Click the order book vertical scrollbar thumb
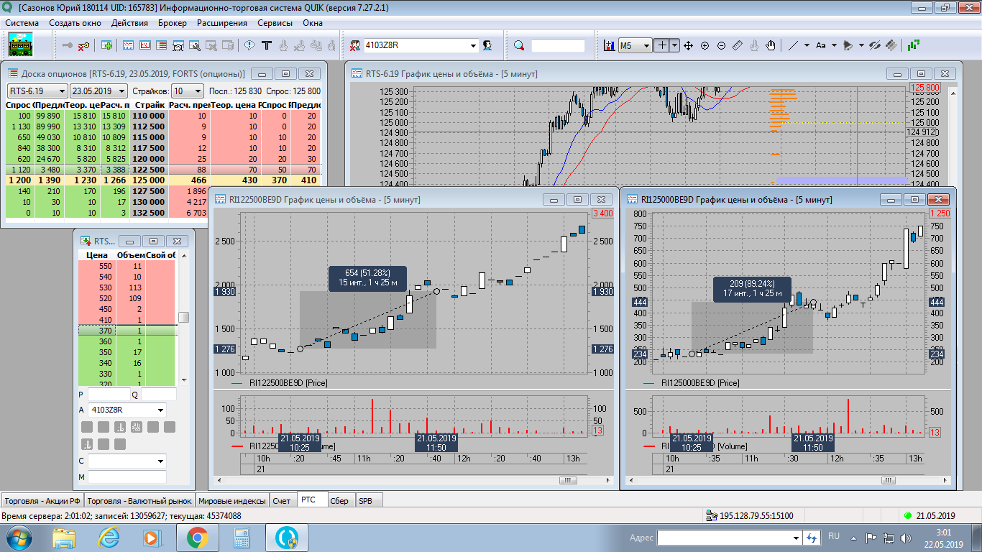Screen dimensions: 982x552 tap(184, 318)
